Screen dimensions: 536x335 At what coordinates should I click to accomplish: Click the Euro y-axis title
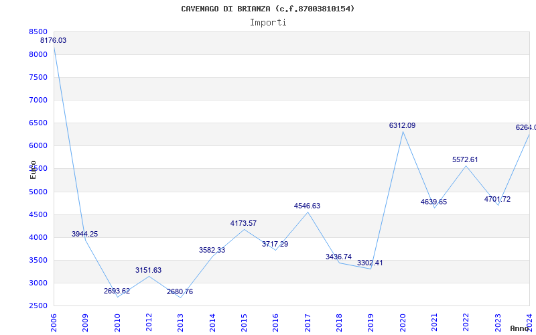(x=33, y=170)
